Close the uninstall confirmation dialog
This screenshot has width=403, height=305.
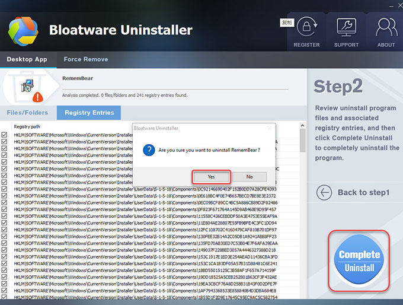[269, 128]
